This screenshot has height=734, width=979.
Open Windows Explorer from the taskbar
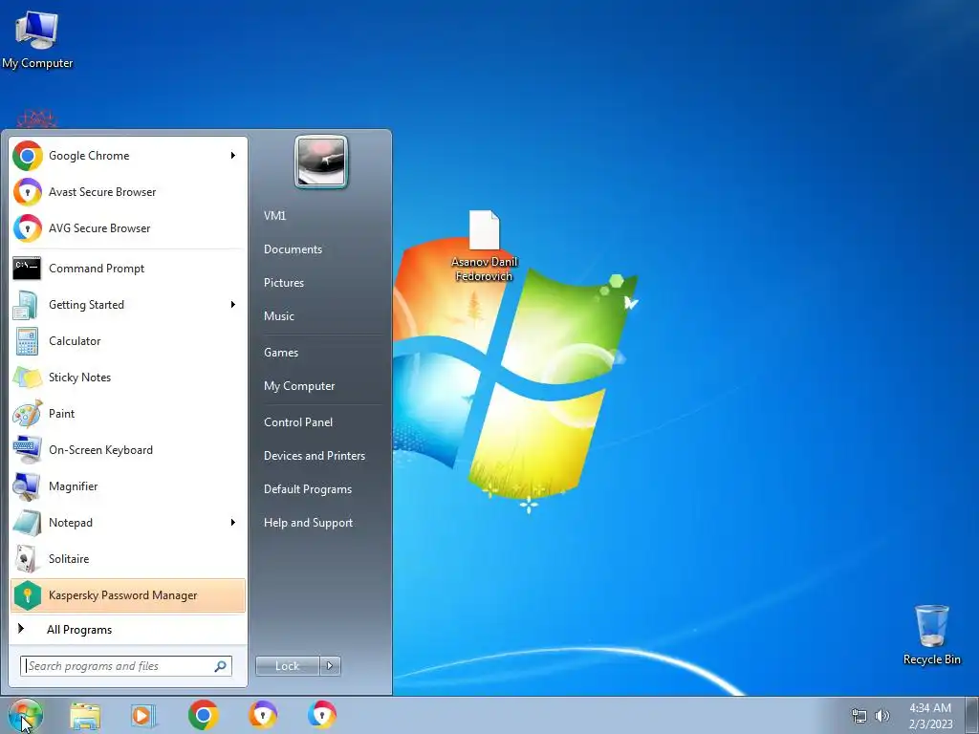click(x=85, y=716)
